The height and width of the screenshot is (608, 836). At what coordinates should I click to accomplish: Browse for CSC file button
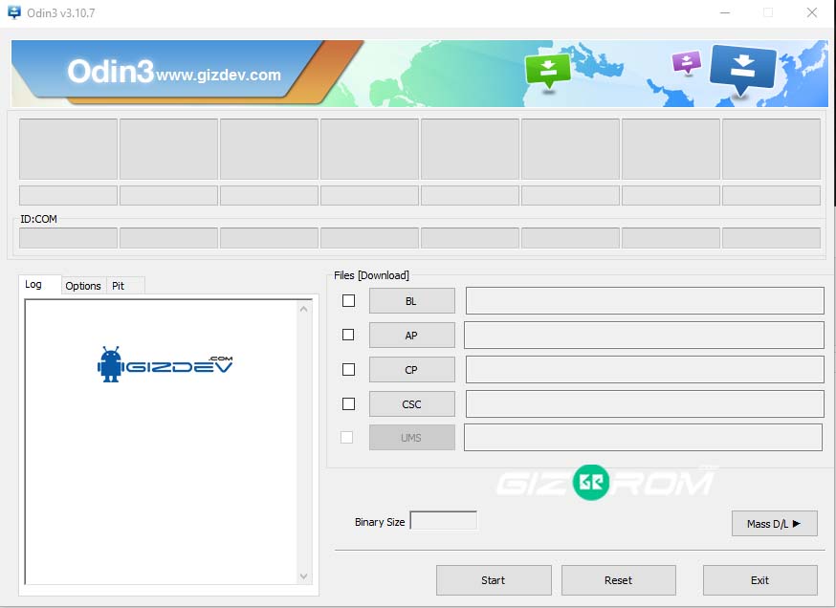point(411,404)
